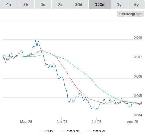The image size is (145, 139).
Task: Select the 30d time range tab
Action: click(79, 5)
